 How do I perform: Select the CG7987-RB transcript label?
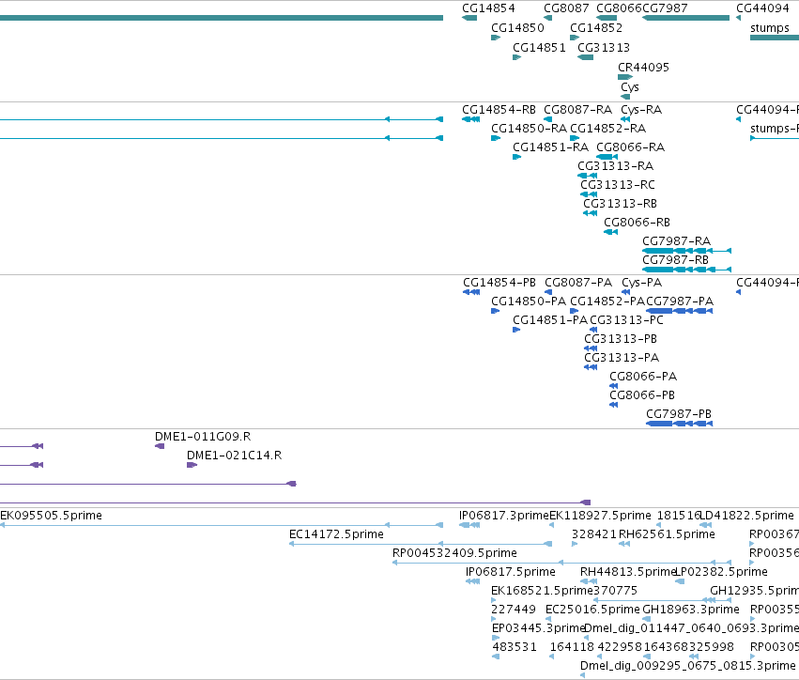(675, 260)
